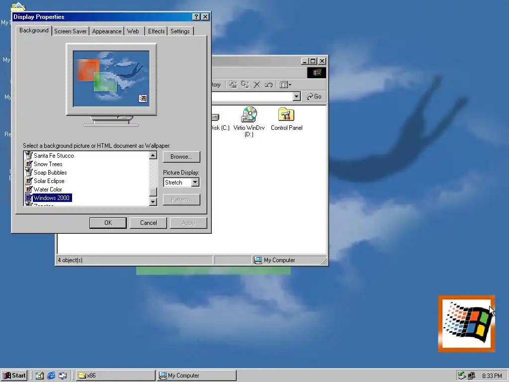Click the Apply button in Display Properties
Image resolution: width=509 pixels, height=382 pixels.
tap(188, 223)
